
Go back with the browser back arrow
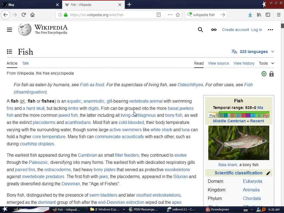[6, 15]
